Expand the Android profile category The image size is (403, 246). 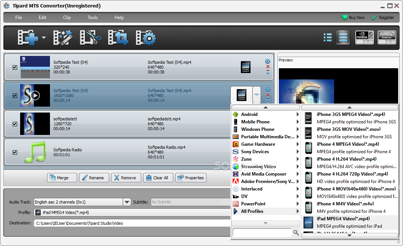[266, 114]
